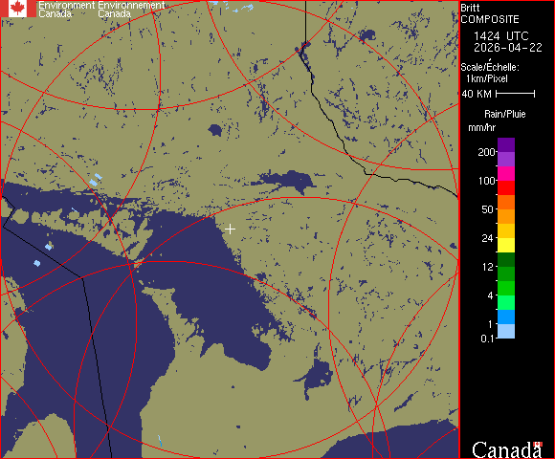The height and width of the screenshot is (459, 555).
Task: Click the Rain/Pluie legend heading
Action: pos(504,114)
